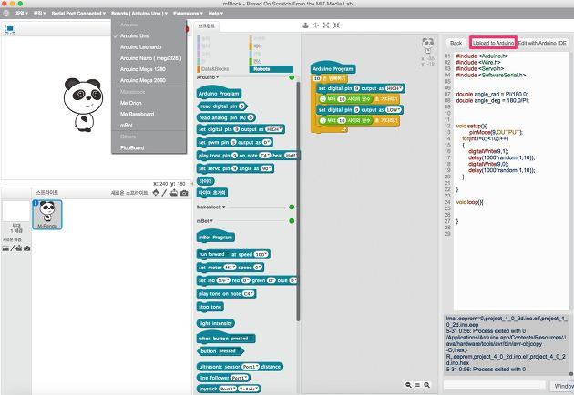
Task: Upload sprite from file icon
Action: 173,192
